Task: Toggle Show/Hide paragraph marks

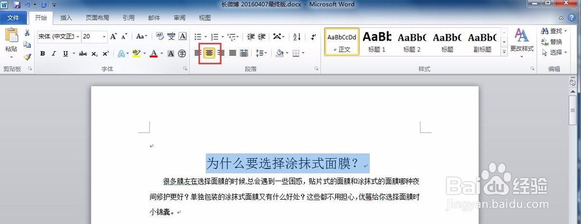Action: (x=313, y=37)
